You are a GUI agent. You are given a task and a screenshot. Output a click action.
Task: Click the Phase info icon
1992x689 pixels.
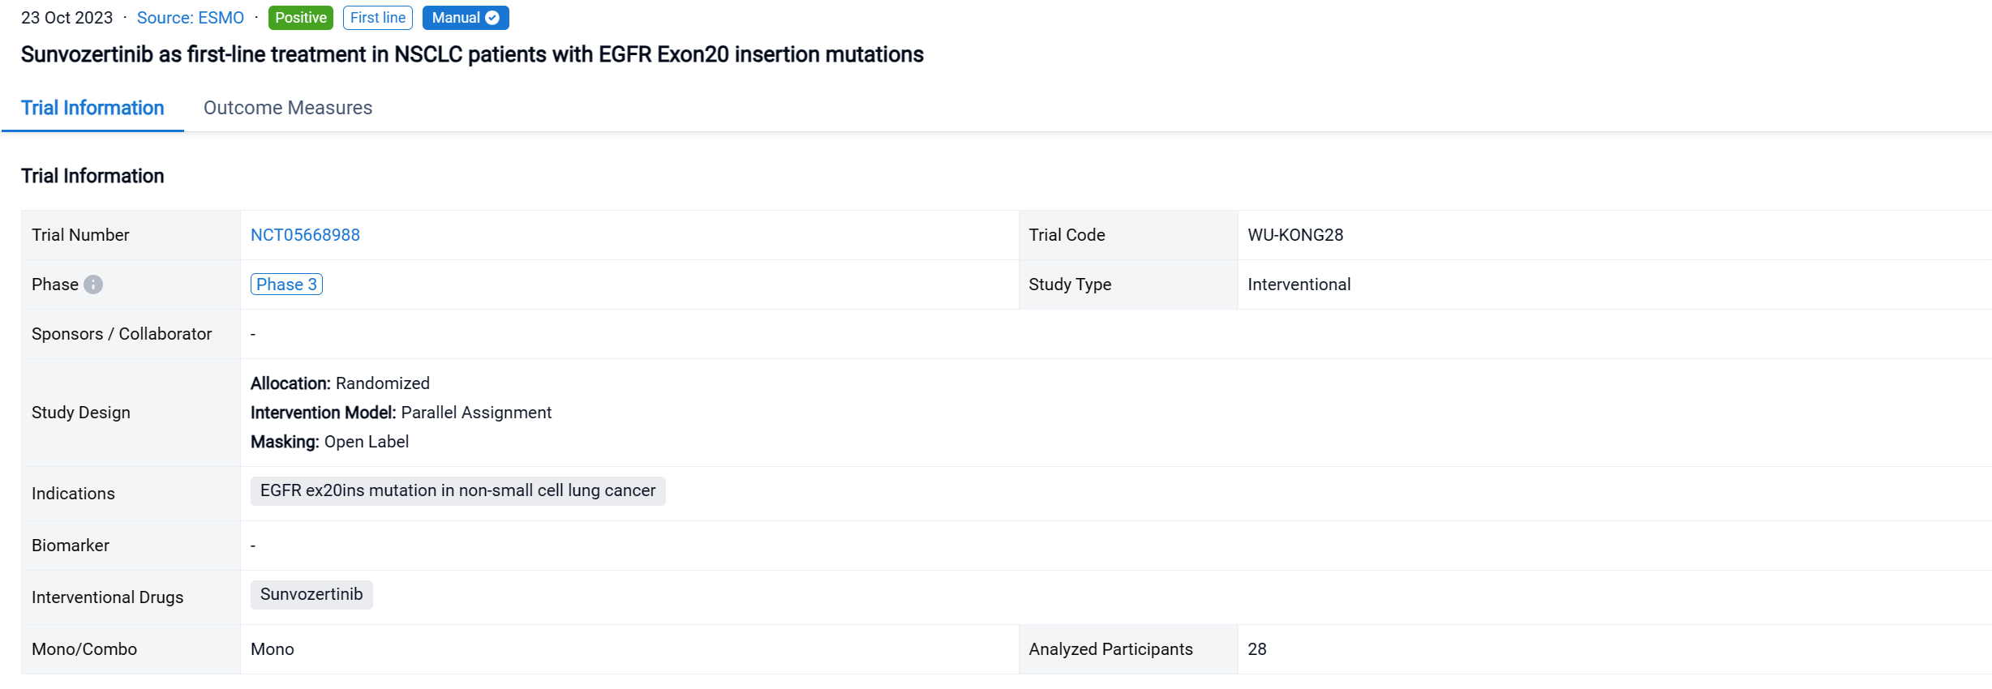[x=93, y=285]
